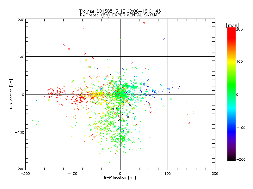Click the x-axis tick label 0
Screen dimensions: 253x189
(120, 174)
